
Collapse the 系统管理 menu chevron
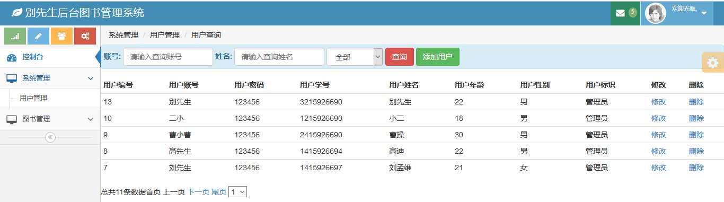click(x=90, y=78)
